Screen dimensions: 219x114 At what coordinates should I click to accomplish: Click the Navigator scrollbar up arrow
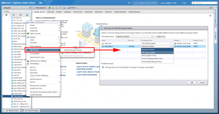[31, 18]
